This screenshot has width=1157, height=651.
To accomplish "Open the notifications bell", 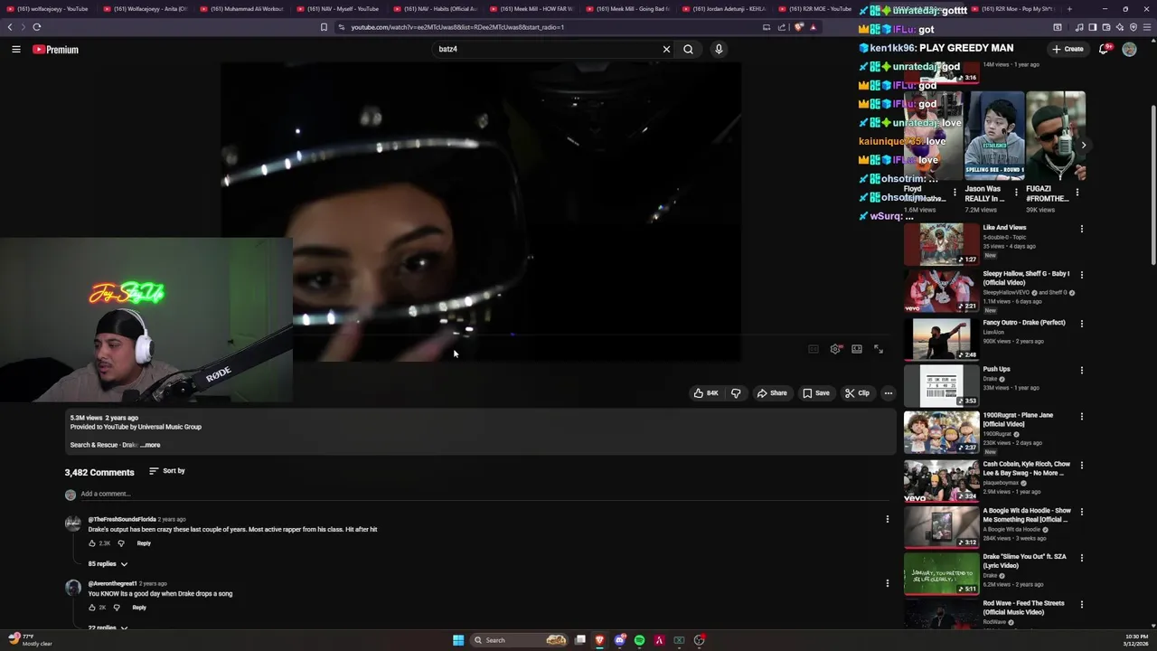I will (x=1104, y=49).
